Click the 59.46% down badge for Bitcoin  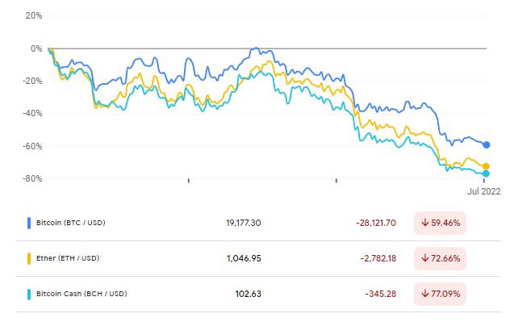click(x=440, y=223)
